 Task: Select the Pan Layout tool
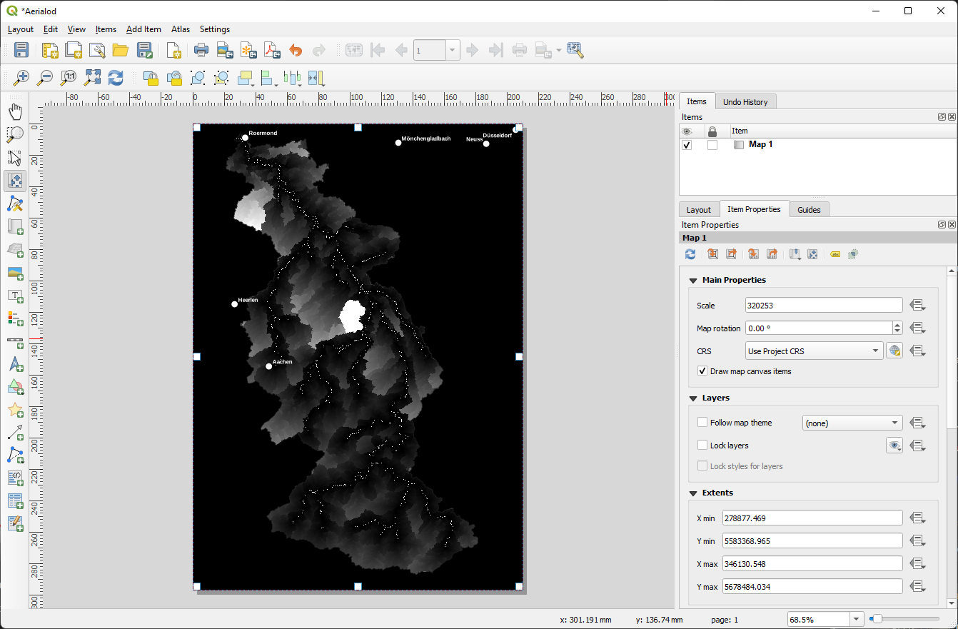[x=15, y=111]
